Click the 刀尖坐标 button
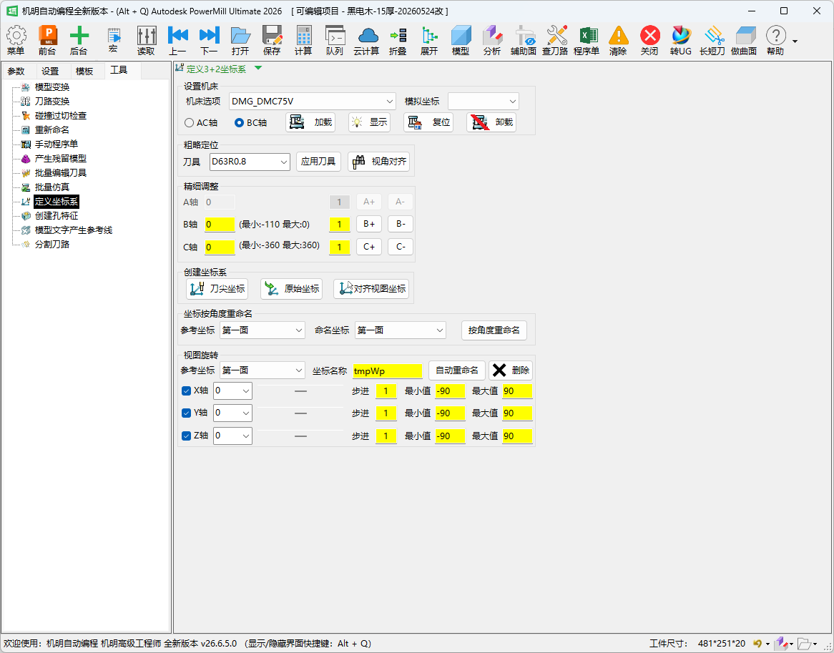834x653 pixels. (217, 289)
